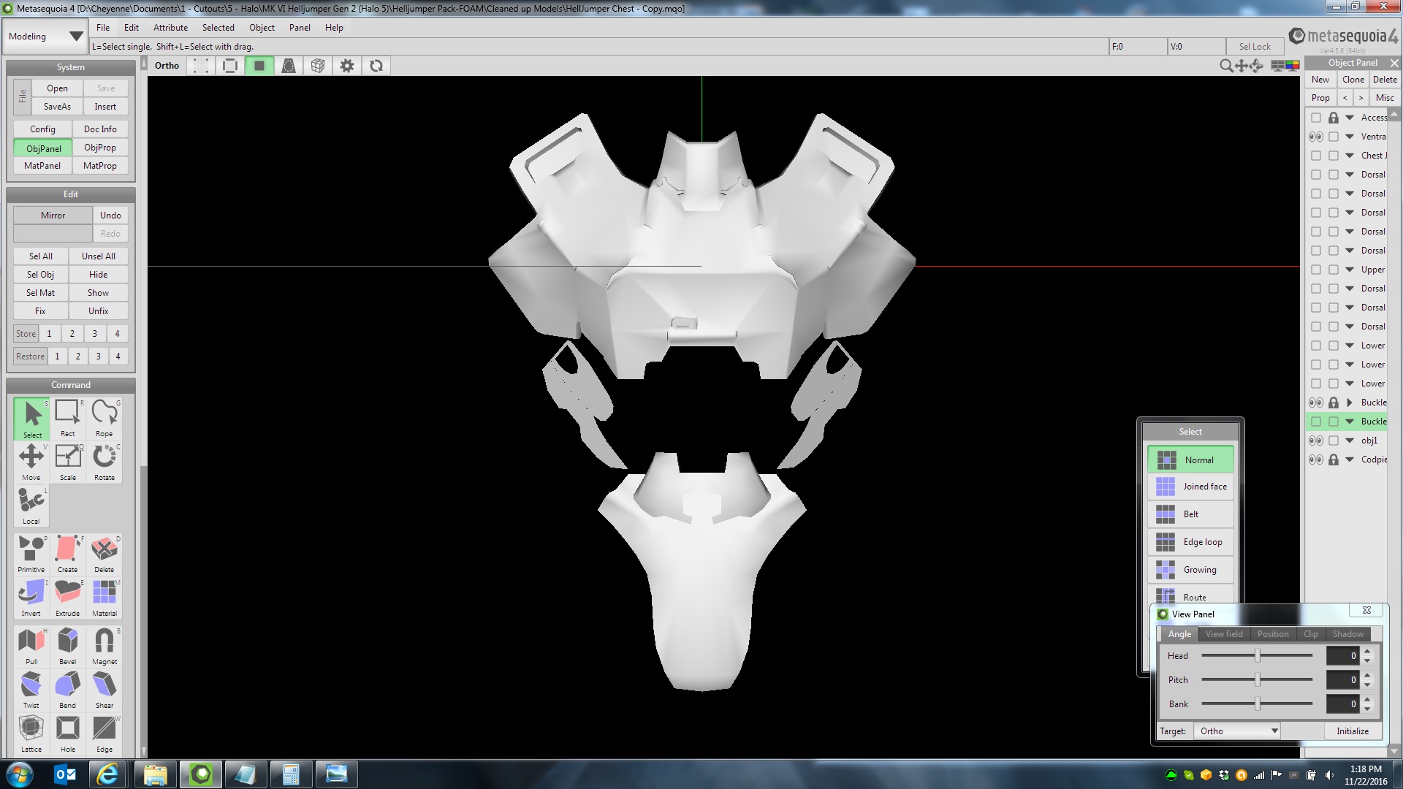Unlock the Codpiece object lock
Image resolution: width=1403 pixels, height=789 pixels.
click(x=1334, y=460)
